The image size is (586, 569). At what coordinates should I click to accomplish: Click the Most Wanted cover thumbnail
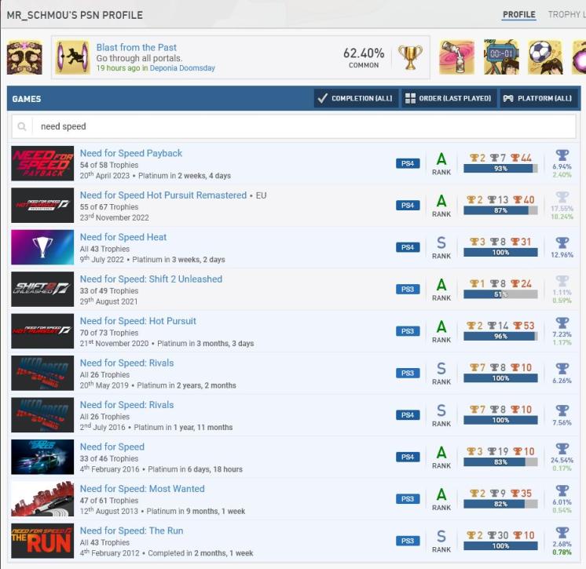point(42,499)
